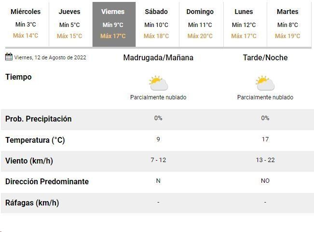Click the Dirección Predominante row label
This screenshot has width=314, height=232.
point(47,182)
